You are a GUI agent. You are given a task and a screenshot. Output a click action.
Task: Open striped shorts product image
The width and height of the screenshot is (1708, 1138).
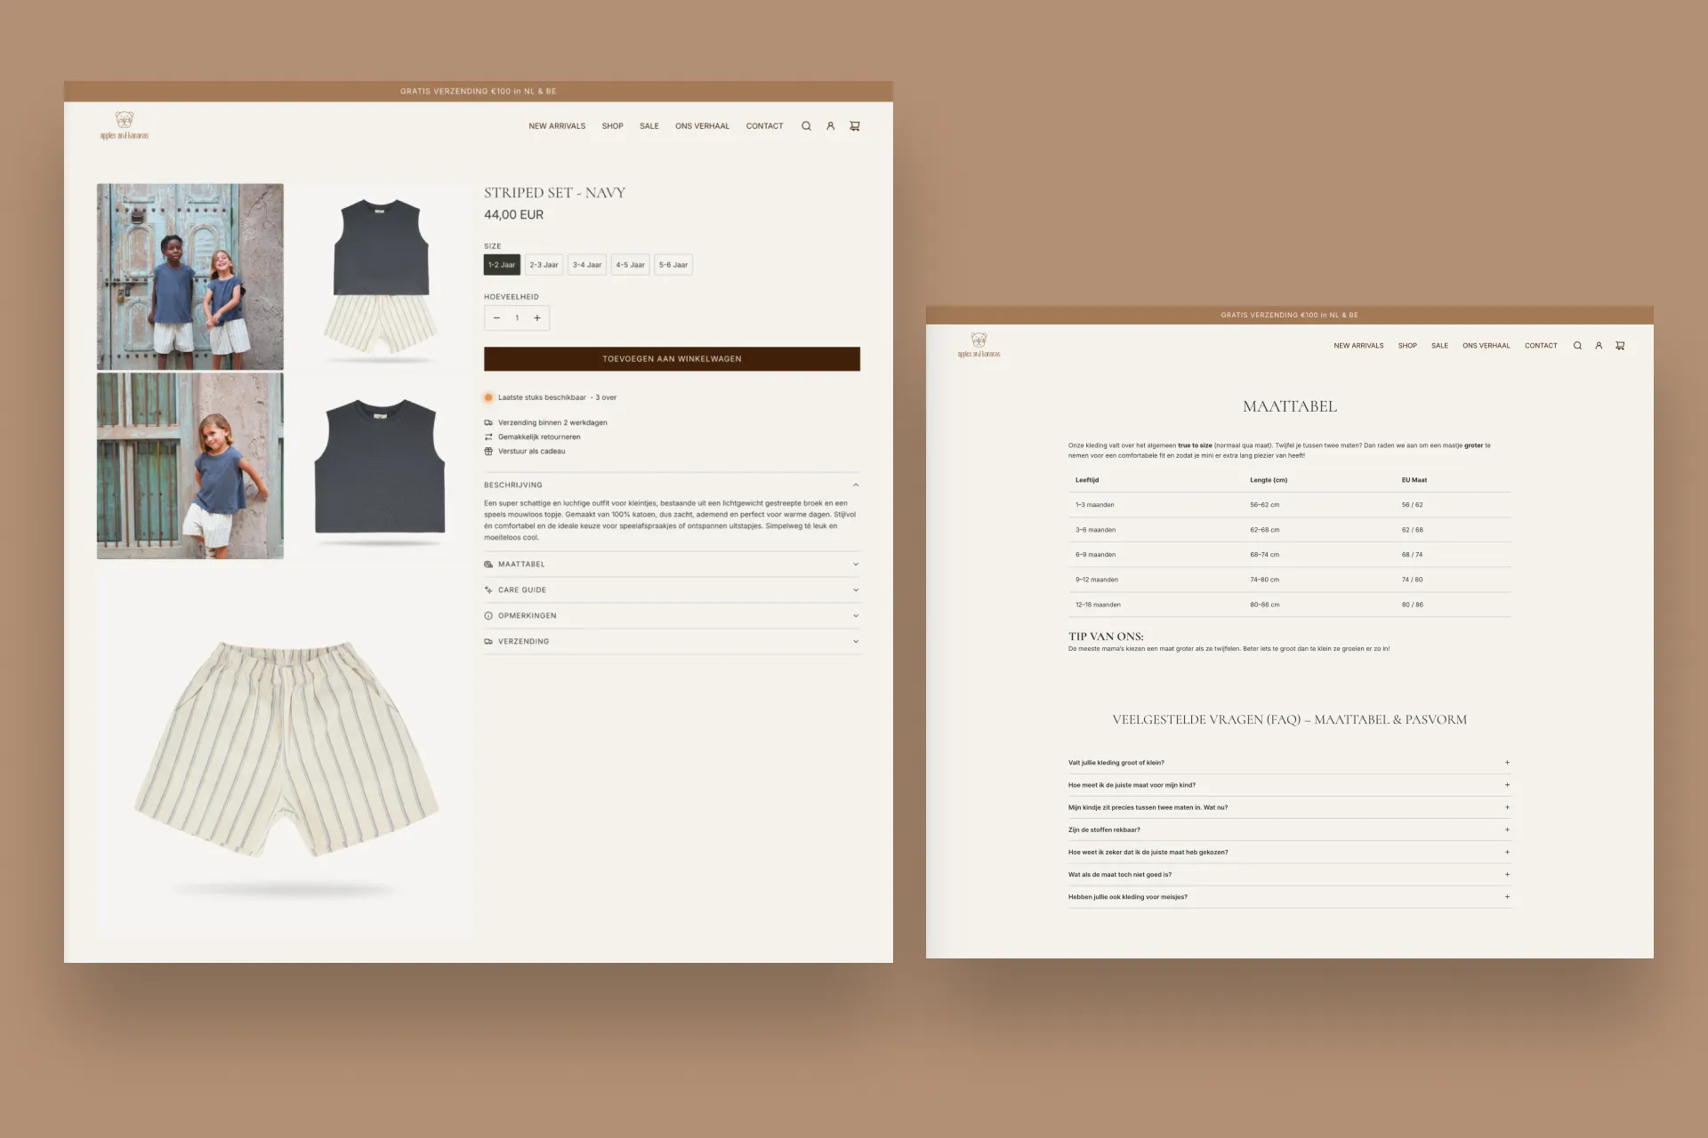pos(286,751)
